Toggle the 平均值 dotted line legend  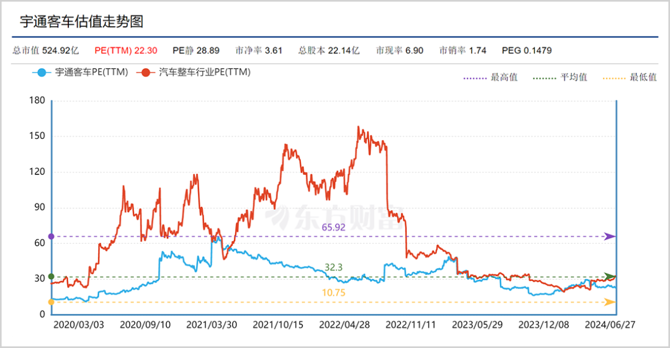[560, 78]
